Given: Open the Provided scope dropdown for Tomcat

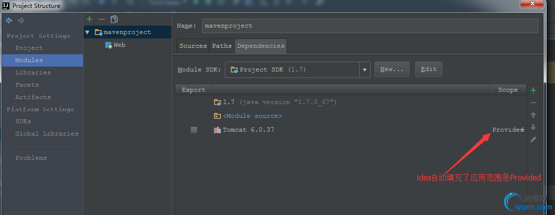Looking at the screenshot, I should click(508, 130).
